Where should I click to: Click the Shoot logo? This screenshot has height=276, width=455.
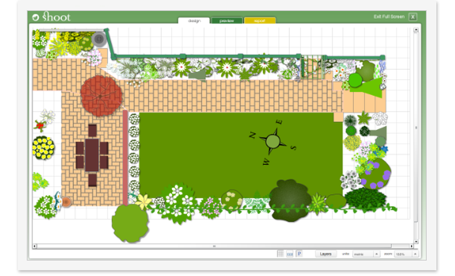click(51, 17)
